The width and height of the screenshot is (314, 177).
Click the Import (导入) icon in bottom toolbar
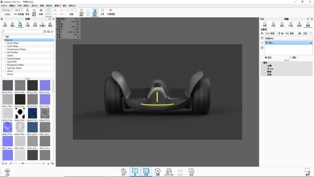coord(124,171)
